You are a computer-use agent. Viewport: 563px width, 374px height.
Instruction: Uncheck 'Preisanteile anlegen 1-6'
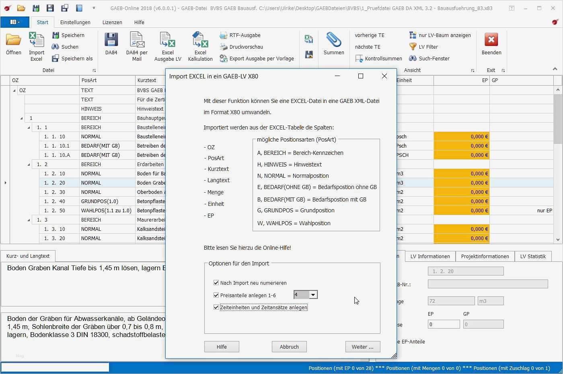(x=216, y=295)
